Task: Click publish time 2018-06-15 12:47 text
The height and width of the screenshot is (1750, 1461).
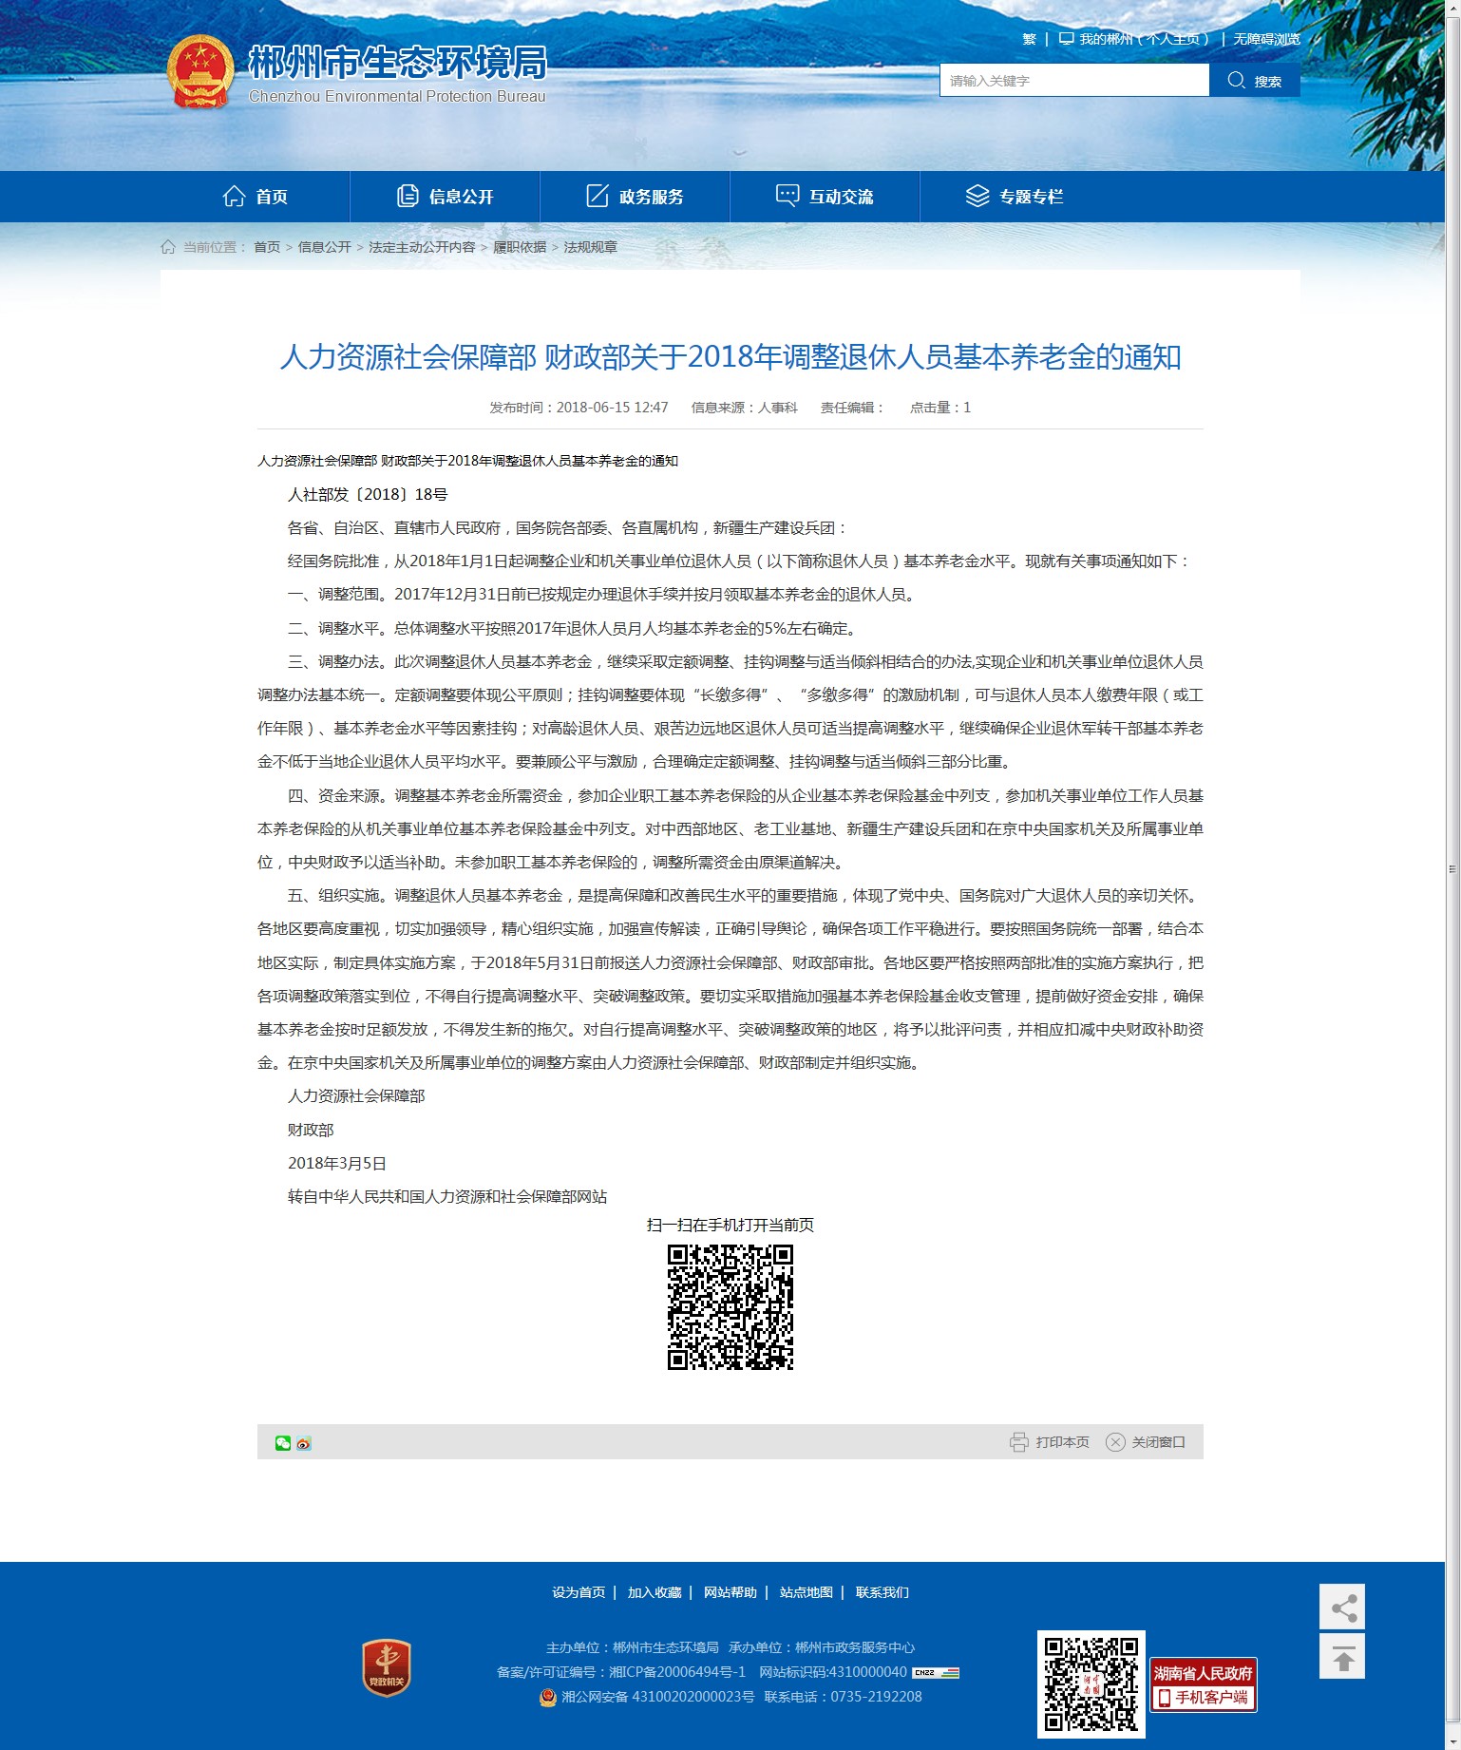Action: tap(579, 408)
